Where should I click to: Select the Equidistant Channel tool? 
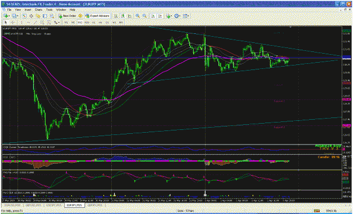42,22
